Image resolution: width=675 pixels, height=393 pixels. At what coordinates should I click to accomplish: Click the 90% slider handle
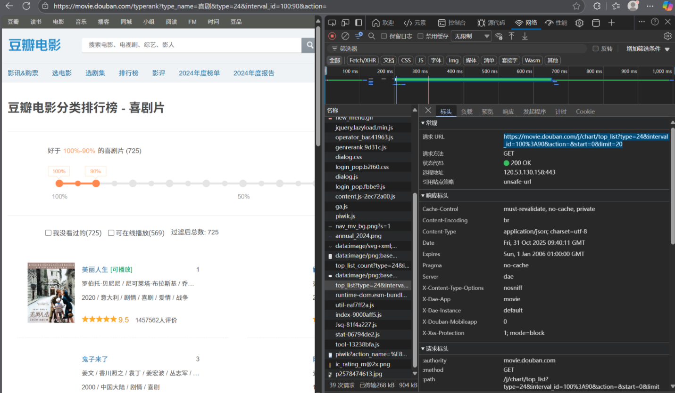tap(96, 183)
